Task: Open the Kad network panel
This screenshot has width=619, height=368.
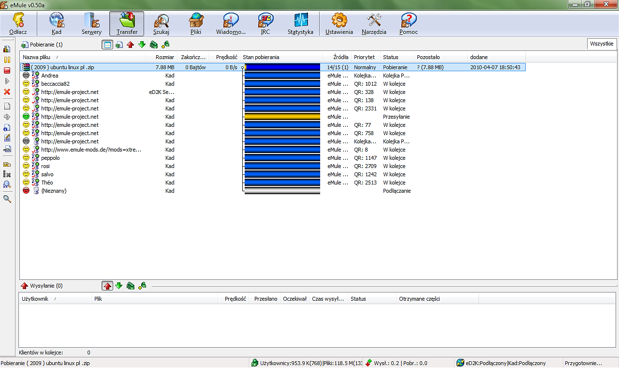Action: pyautogui.click(x=57, y=24)
